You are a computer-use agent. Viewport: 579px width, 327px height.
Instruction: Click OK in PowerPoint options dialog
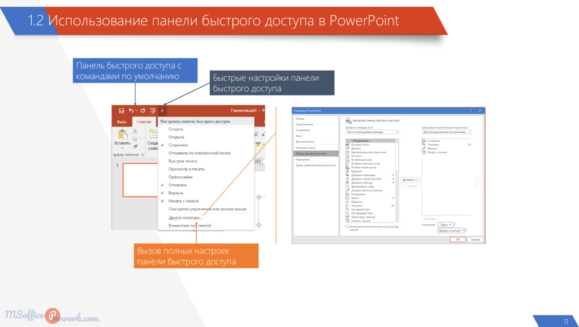457,239
